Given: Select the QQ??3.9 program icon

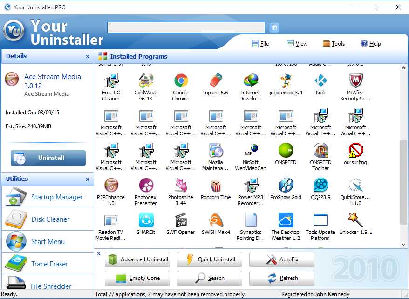Looking at the screenshot, I should click(320, 185).
